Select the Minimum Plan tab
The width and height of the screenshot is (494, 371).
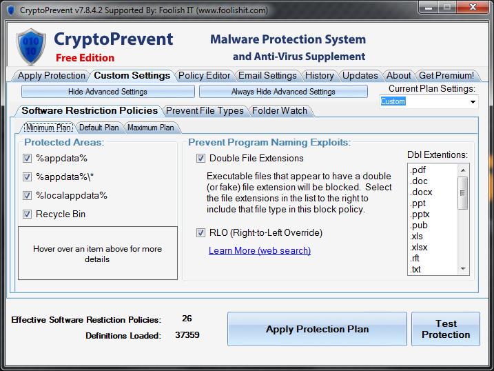(x=48, y=128)
